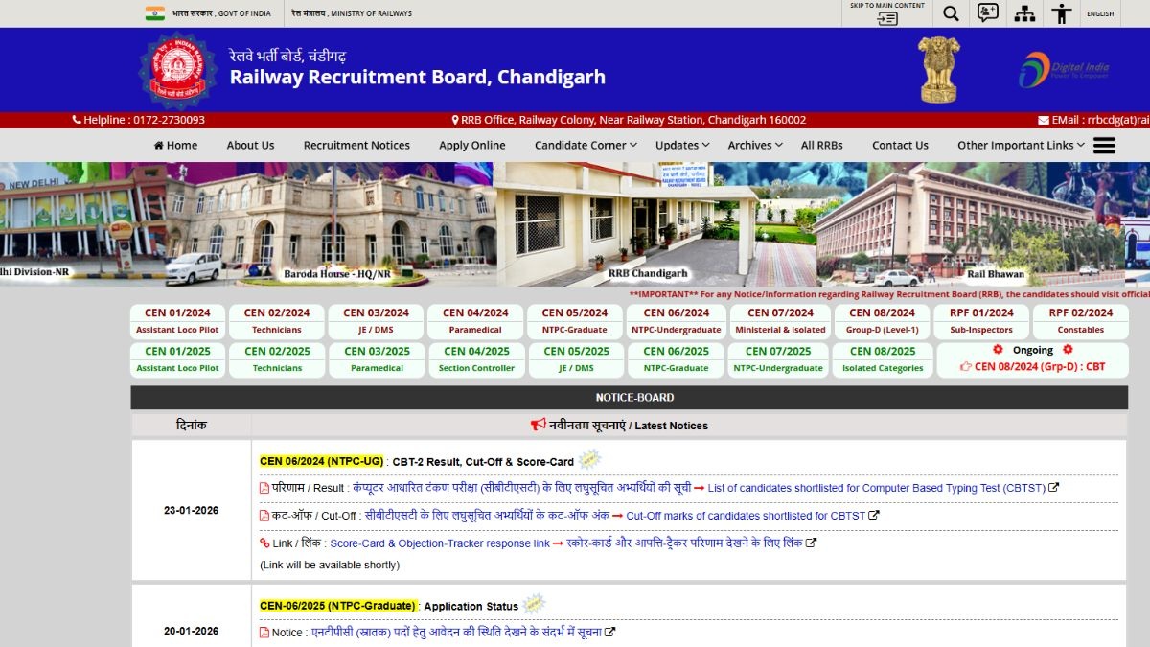The image size is (1150, 647).
Task: Open the sitemap icon in the header
Action: 1023,13
